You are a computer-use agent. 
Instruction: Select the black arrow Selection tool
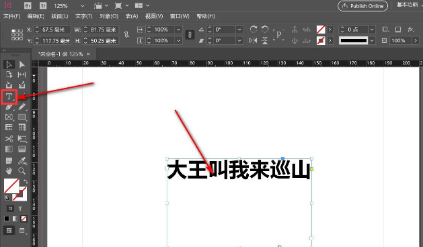[9, 64]
